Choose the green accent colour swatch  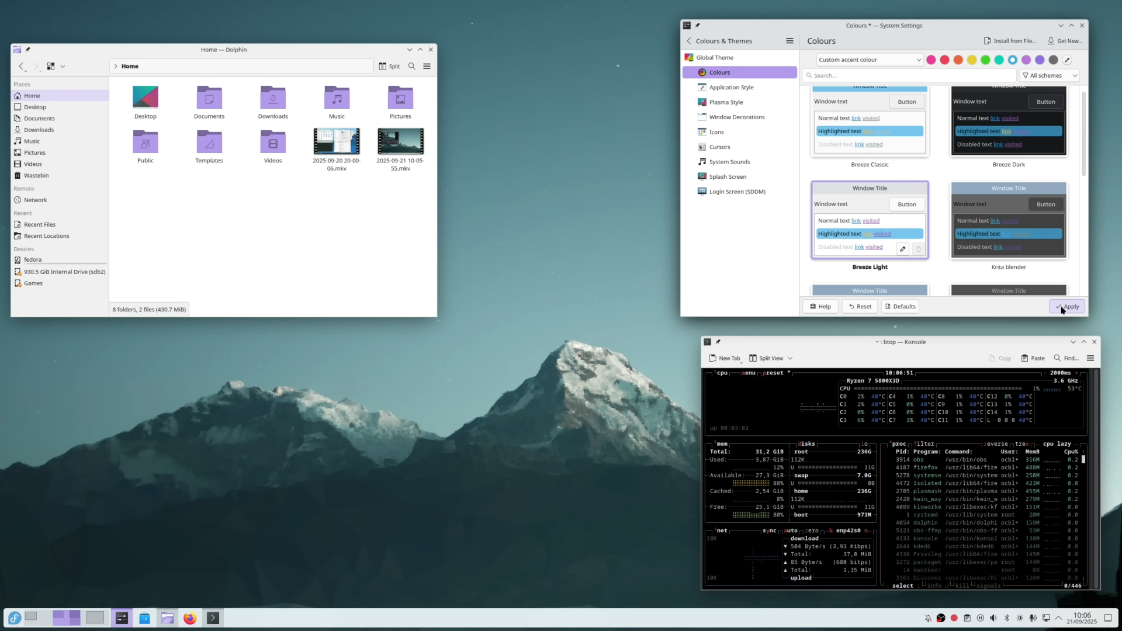tap(985, 60)
